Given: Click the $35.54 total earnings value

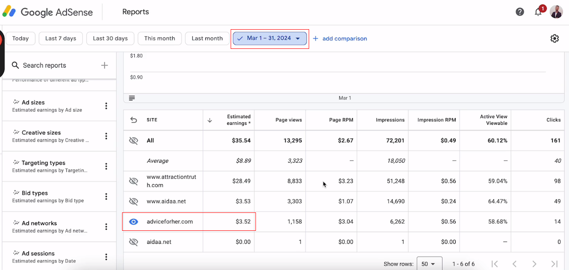Looking at the screenshot, I should click(242, 140).
